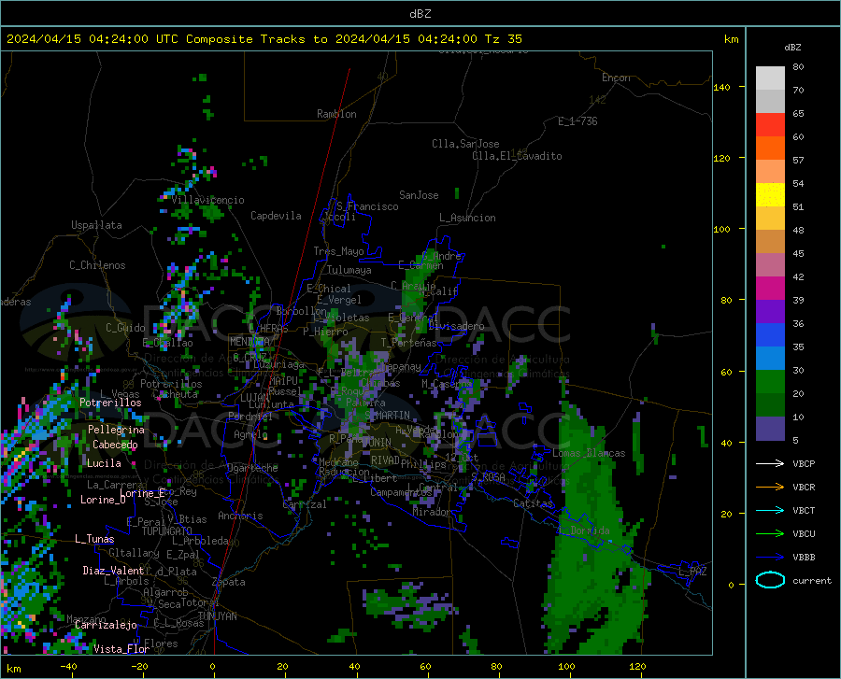Viewport: 841px width, 679px height.
Task: Select the light blue 30 dBZ swatch
Action: (x=770, y=358)
